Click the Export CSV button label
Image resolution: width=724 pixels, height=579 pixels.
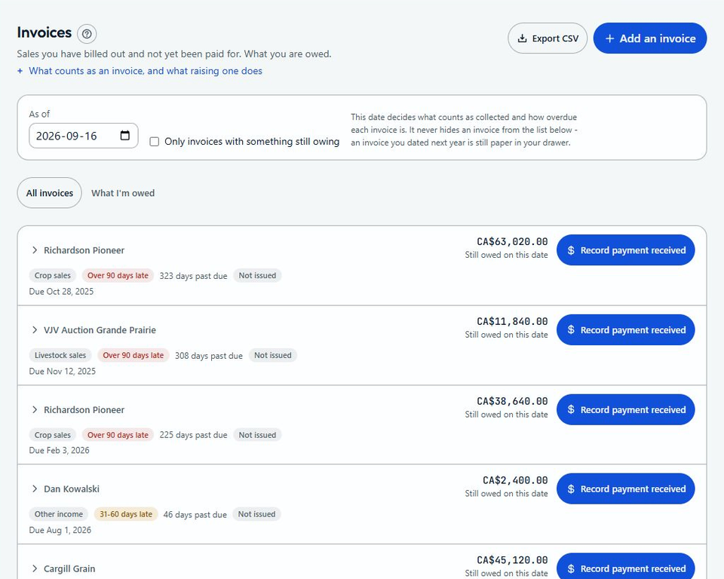click(555, 38)
